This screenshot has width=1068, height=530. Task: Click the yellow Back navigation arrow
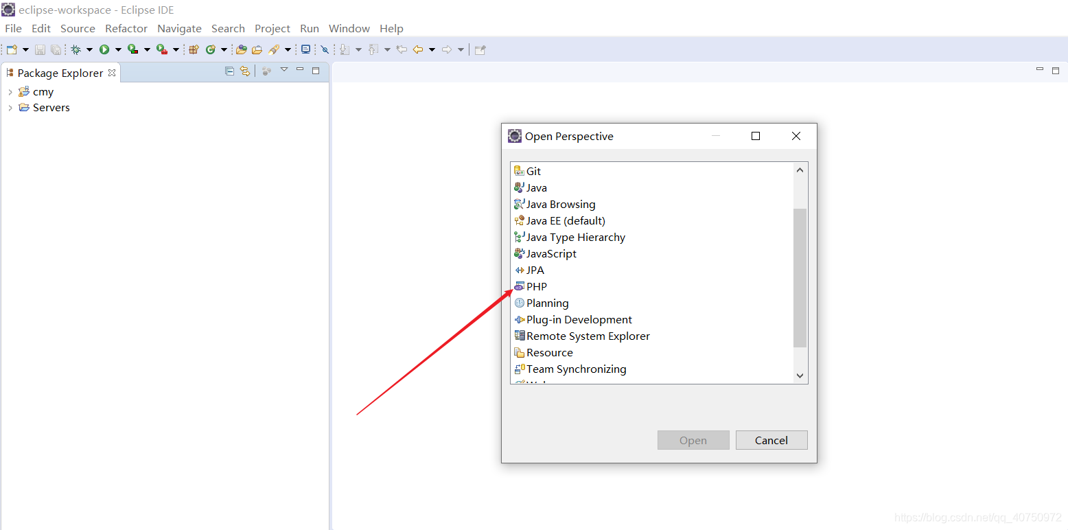point(417,49)
